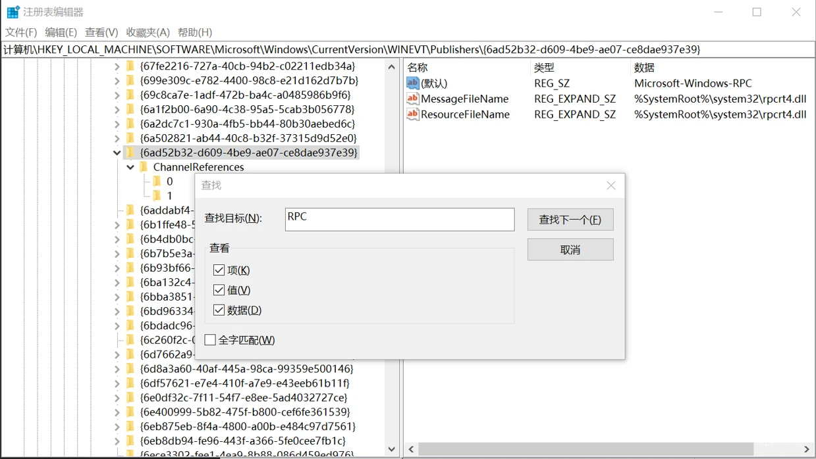This screenshot has height=459, width=816.
Task: Expand the {67fe2216-727a-40cb-94b2-c02211edb34a} key
Action: point(117,66)
